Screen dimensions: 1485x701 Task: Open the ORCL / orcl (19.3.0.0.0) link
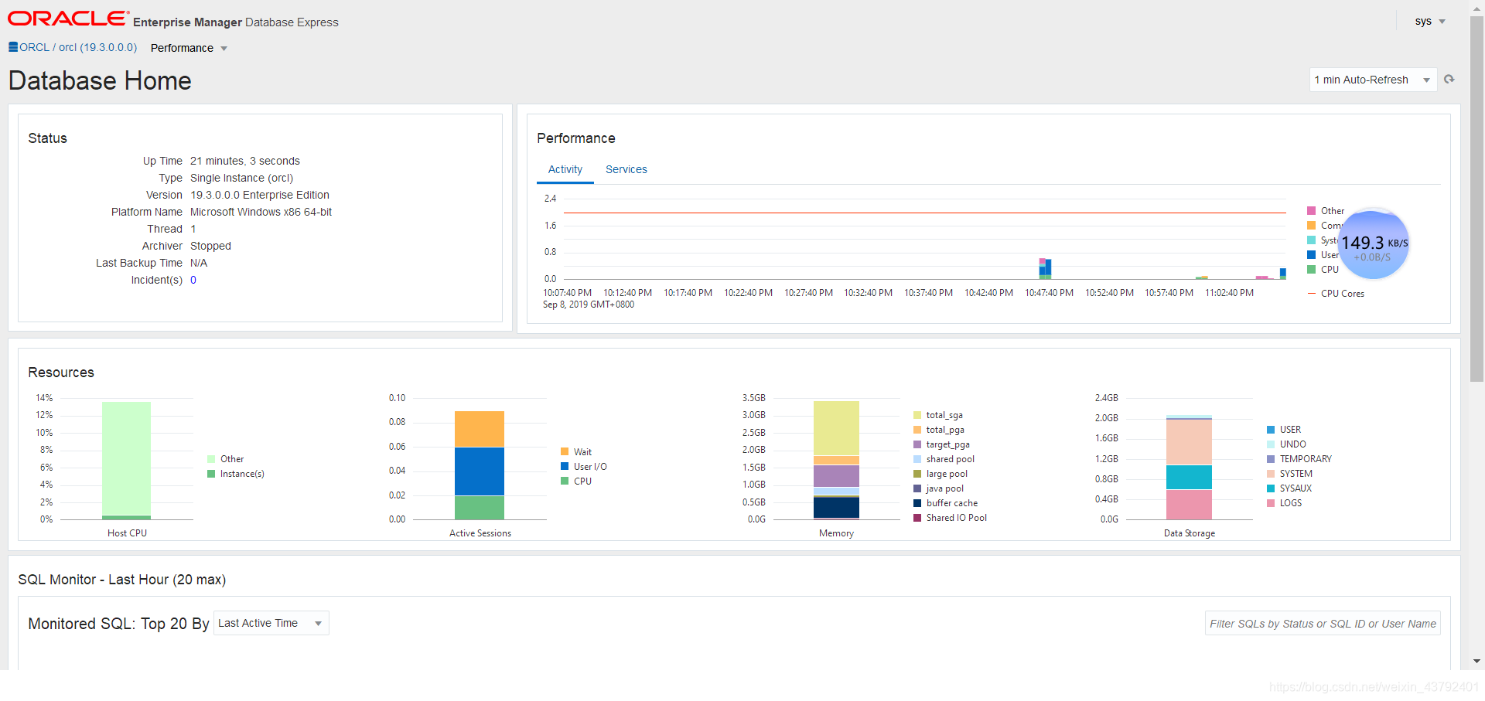78,47
